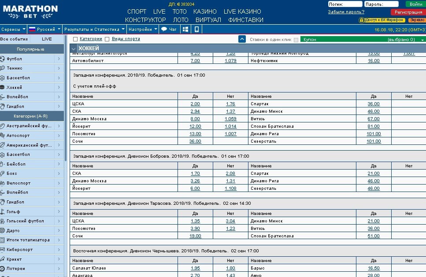Screen dimensions: 426x277
Task: Select Да odds 2.00 for ЦСКА
Action: [195, 104]
